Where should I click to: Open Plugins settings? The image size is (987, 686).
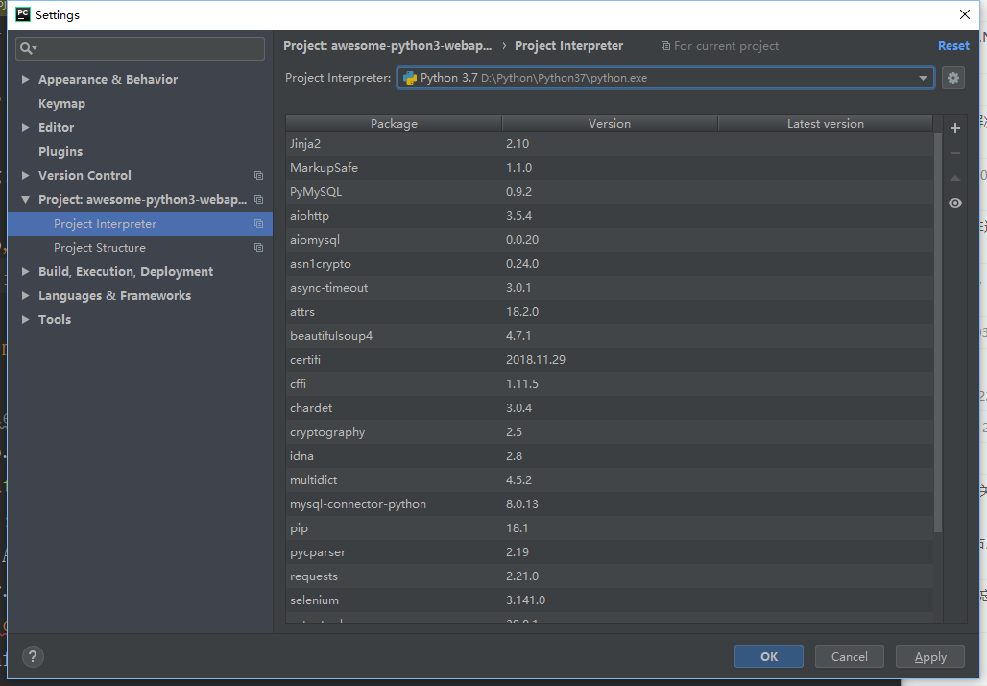60,151
